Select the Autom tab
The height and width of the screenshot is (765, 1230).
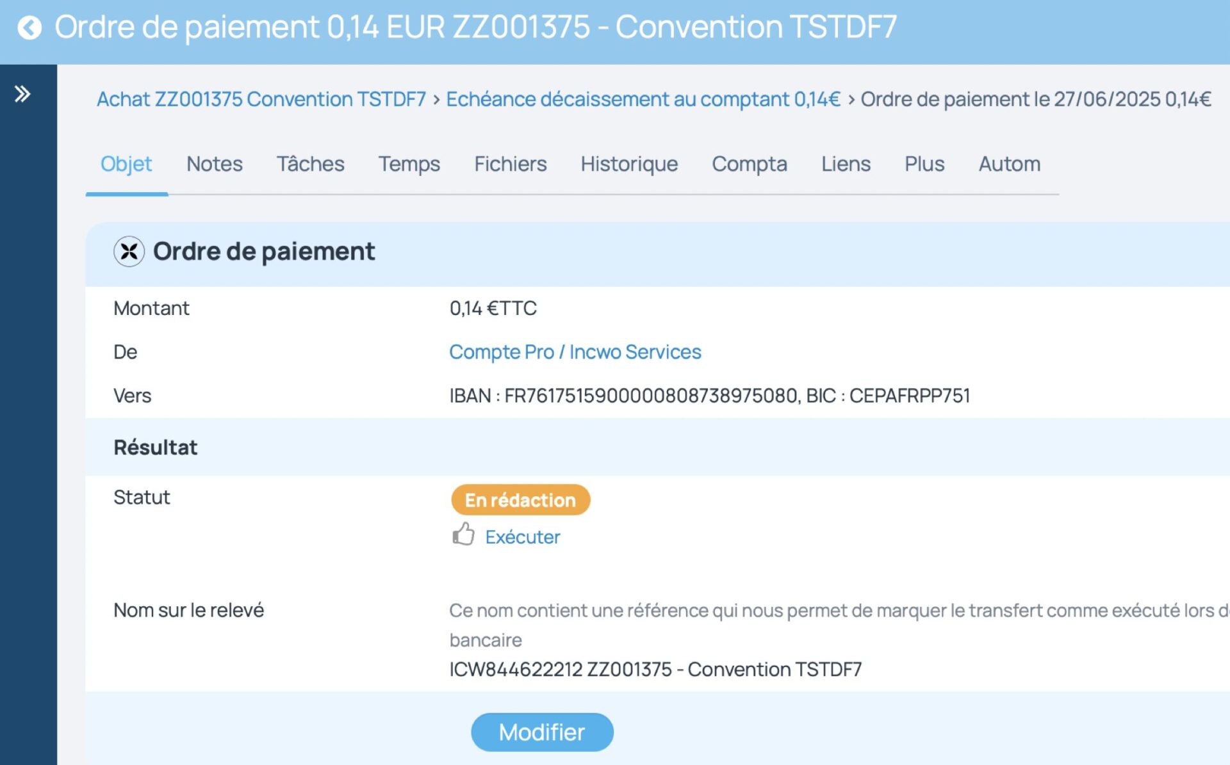(x=1009, y=164)
